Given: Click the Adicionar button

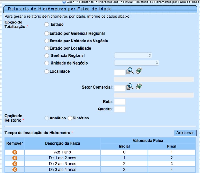Looking at the screenshot, I should click(185, 133).
